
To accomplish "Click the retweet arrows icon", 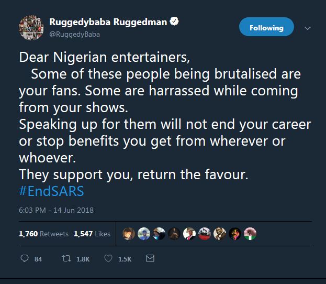I will (67, 259).
